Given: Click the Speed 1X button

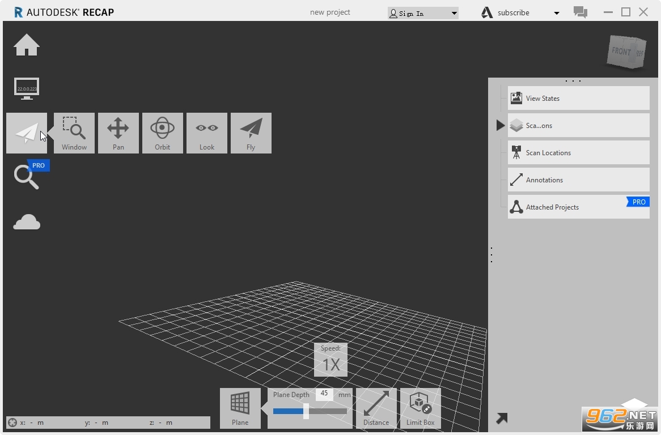Looking at the screenshot, I should pos(331,360).
